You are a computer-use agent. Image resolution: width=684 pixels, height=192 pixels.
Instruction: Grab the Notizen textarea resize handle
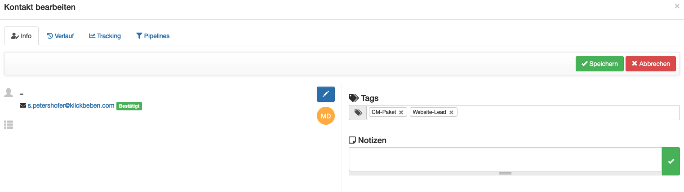(505, 173)
